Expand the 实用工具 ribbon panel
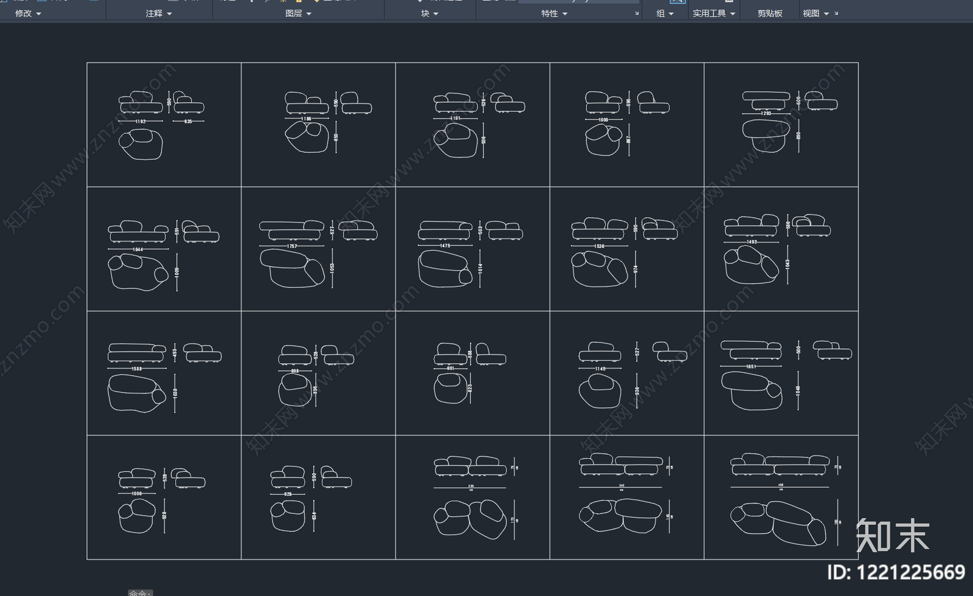 (x=714, y=13)
